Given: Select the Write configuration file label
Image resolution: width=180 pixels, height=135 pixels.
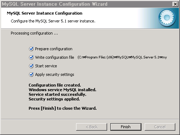Looking at the screenshot, I should (55, 57).
